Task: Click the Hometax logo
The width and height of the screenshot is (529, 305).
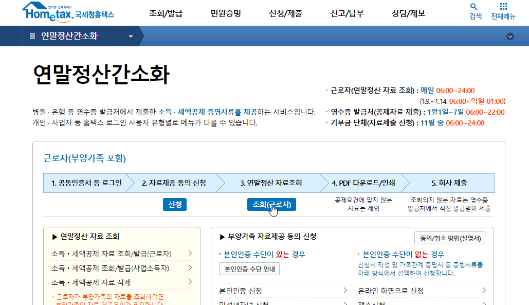Action: (68, 12)
